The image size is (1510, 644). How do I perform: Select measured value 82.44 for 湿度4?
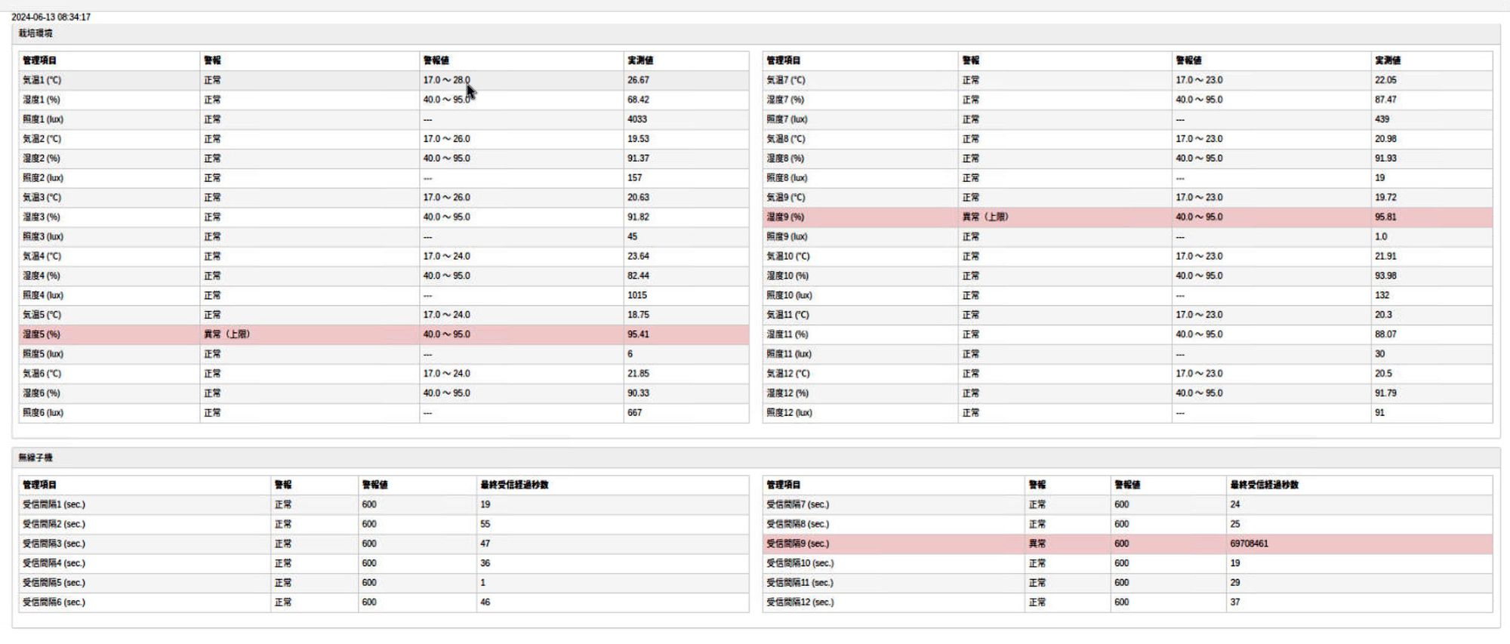pos(638,276)
